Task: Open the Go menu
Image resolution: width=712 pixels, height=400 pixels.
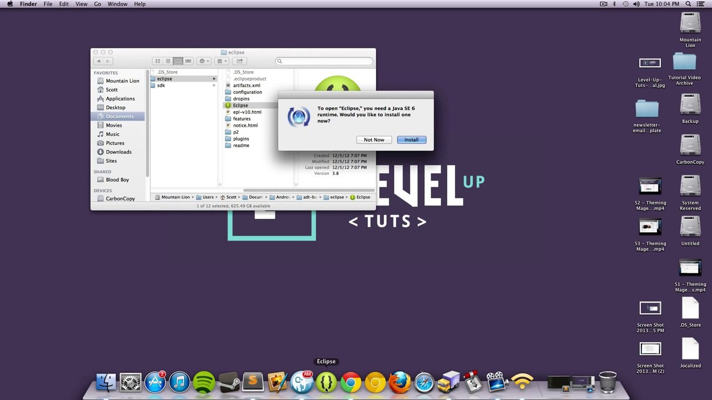Action: tap(97, 4)
